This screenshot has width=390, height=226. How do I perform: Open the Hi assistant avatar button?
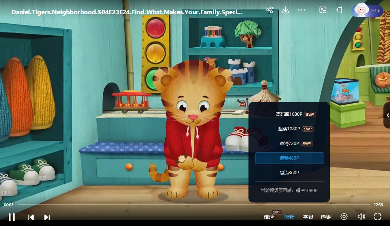coord(367,11)
